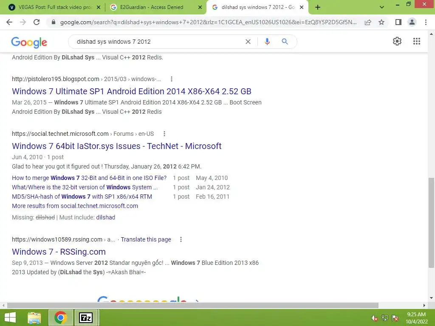
Task: Open options for technet.microsoft result
Action: pyautogui.click(x=164, y=134)
